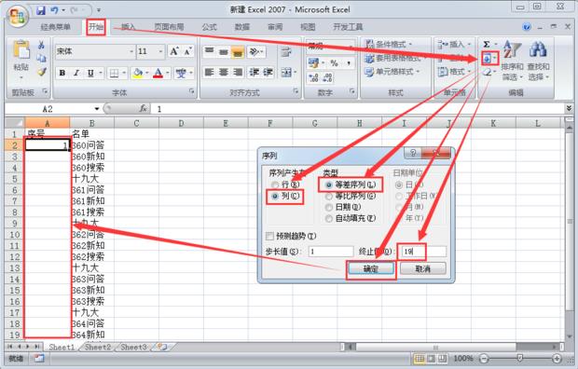The image size is (578, 369).
Task: Click the stop value field containing 19
Action: (423, 252)
